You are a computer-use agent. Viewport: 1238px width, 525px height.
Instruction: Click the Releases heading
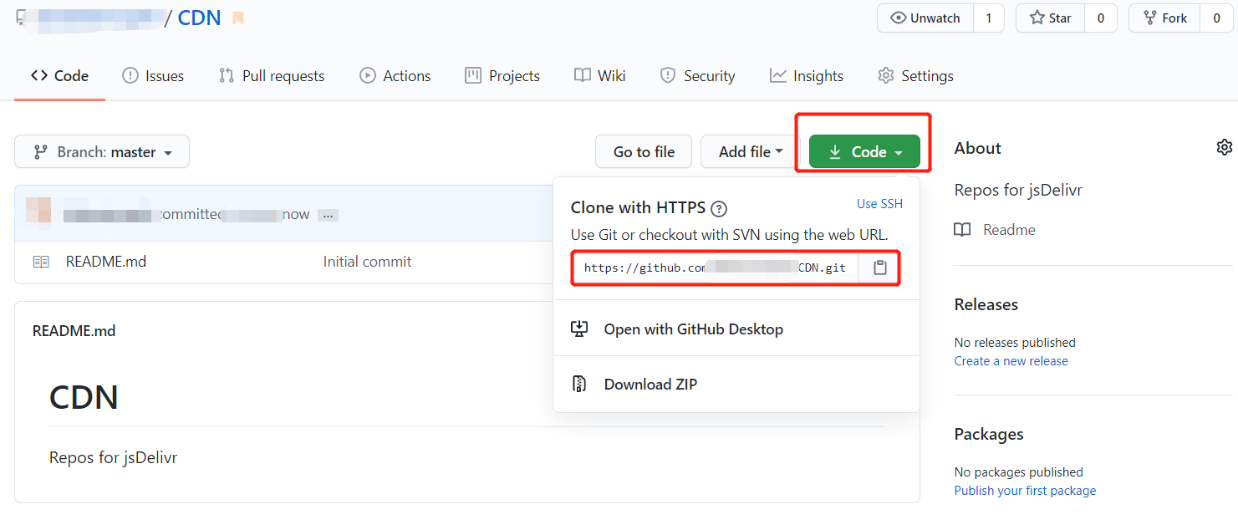tap(986, 304)
